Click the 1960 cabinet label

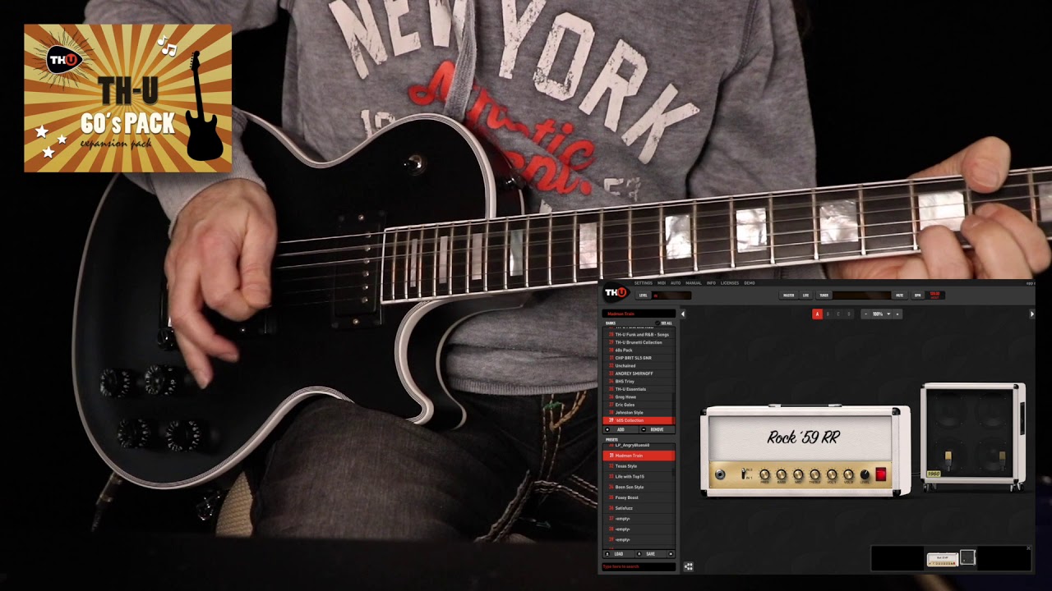(x=934, y=474)
